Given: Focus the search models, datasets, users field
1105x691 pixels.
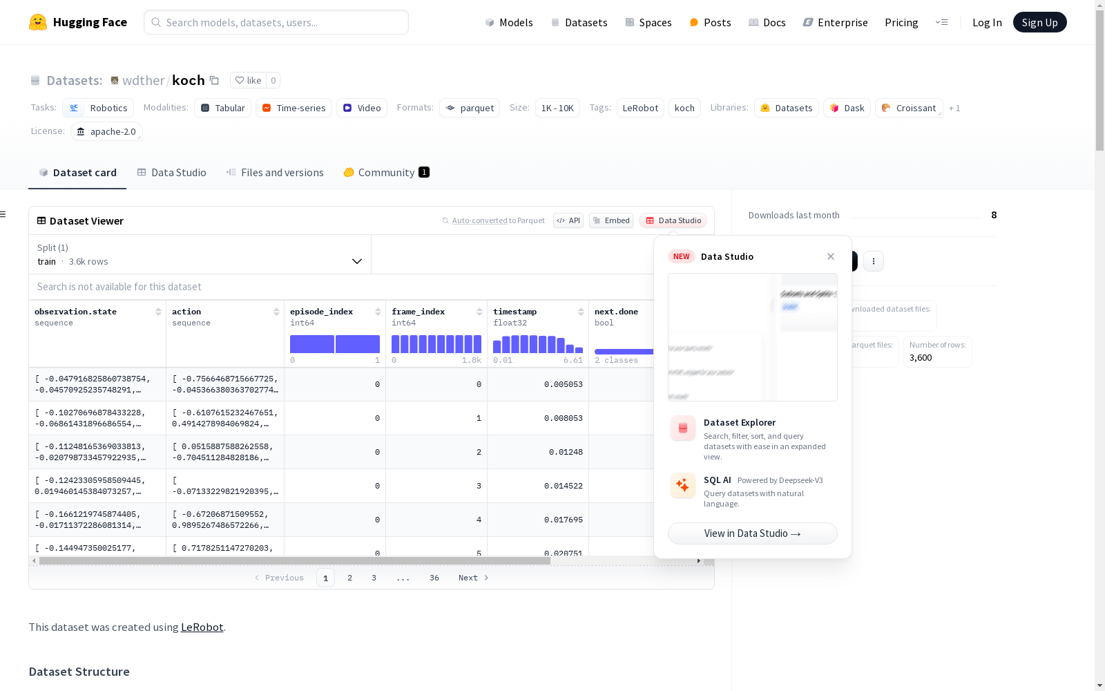Looking at the screenshot, I should 276,22.
